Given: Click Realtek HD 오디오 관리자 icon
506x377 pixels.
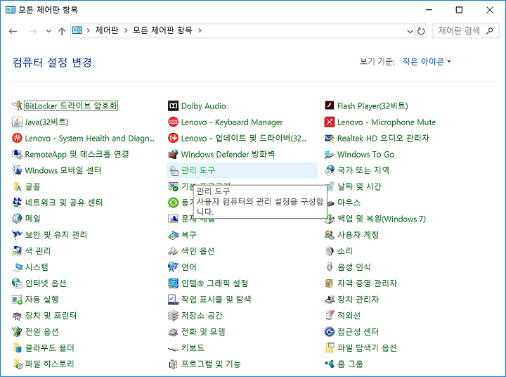Looking at the screenshot, I should [x=329, y=138].
